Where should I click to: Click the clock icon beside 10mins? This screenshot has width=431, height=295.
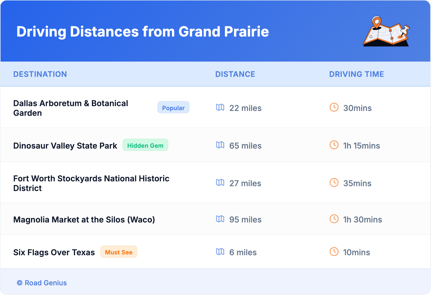click(x=334, y=252)
